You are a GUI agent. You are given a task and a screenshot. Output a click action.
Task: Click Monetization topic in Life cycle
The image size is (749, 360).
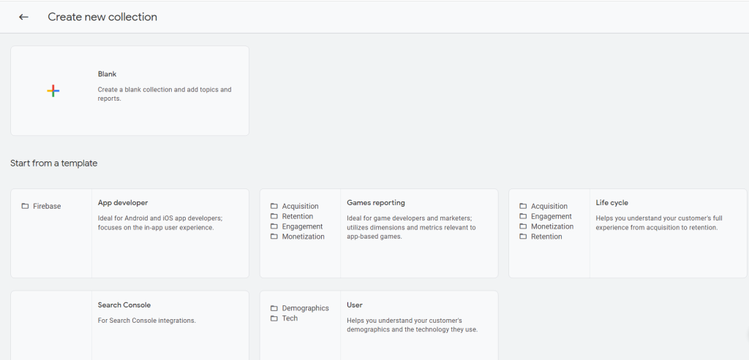click(552, 226)
